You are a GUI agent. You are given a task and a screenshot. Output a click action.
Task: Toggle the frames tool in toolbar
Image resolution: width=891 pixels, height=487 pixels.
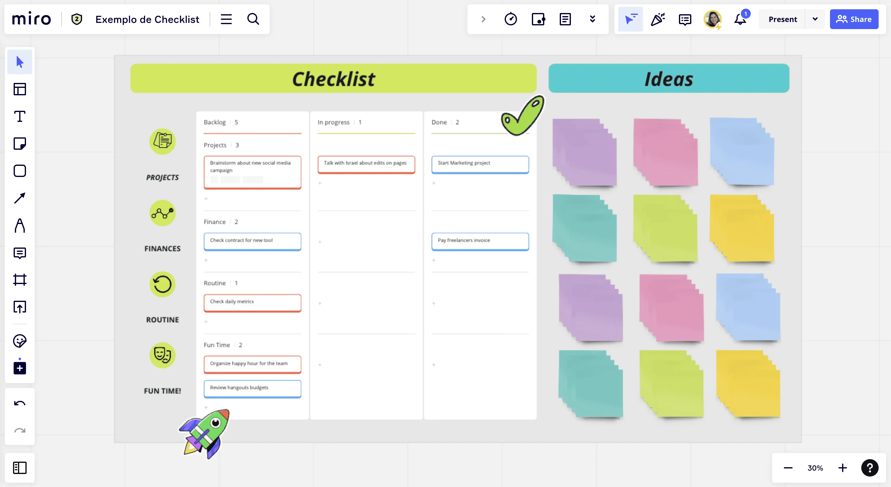[19, 279]
